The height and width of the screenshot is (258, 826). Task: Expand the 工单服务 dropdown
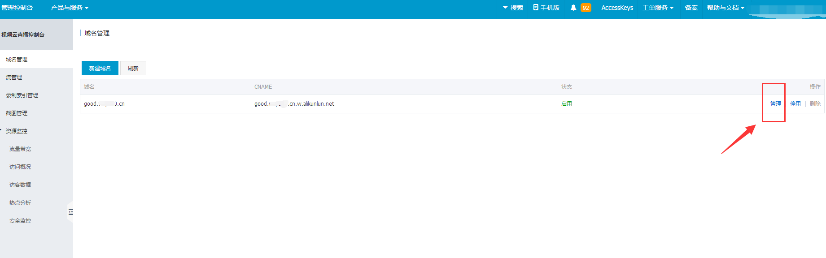(657, 8)
